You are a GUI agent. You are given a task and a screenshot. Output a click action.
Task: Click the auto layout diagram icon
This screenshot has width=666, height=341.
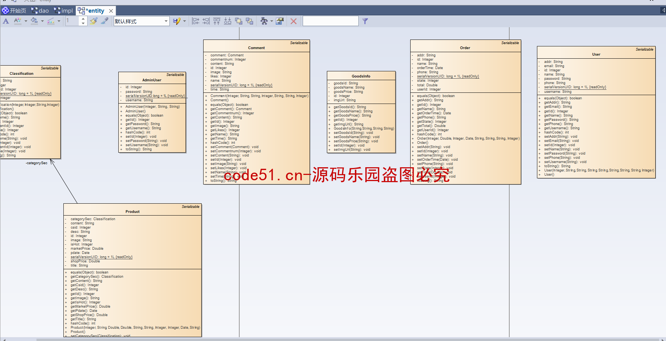[264, 21]
